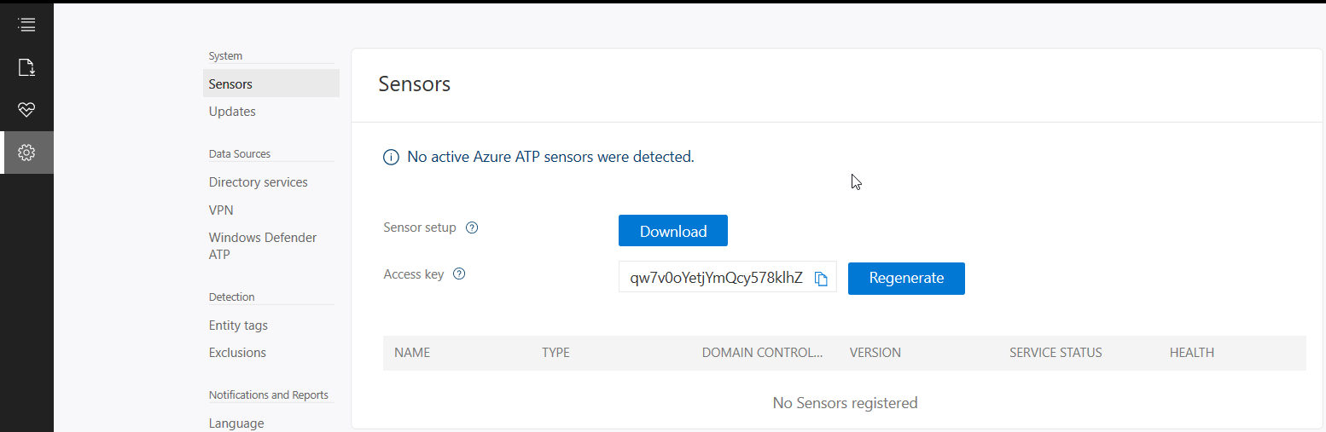1326x432 pixels.
Task: Select Sensors in the System menu
Action: pyautogui.click(x=230, y=84)
